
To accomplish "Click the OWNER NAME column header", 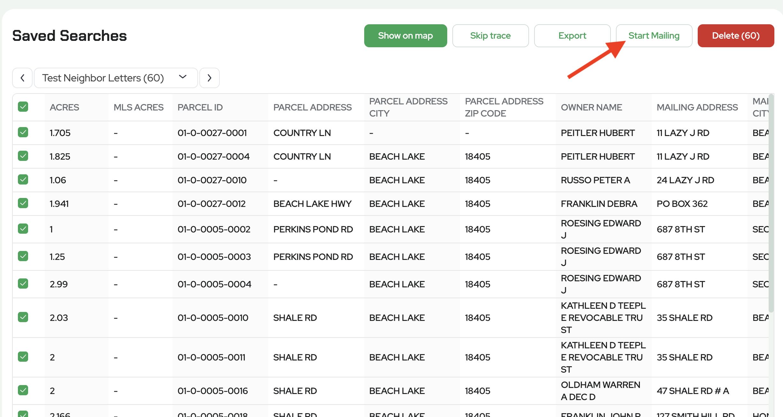I will 591,107.
